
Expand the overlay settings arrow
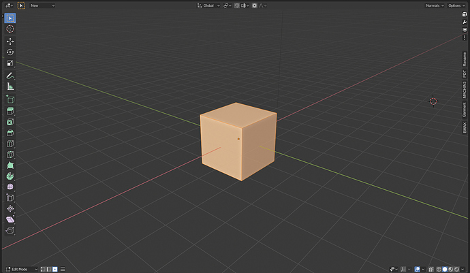click(x=423, y=269)
